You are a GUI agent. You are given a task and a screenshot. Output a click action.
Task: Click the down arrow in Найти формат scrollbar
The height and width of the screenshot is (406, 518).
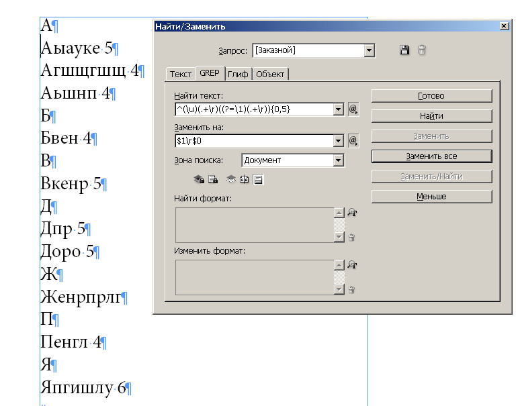339,237
